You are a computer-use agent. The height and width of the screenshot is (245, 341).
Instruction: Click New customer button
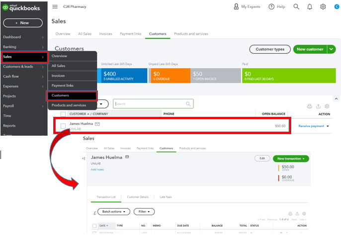tap(310, 49)
